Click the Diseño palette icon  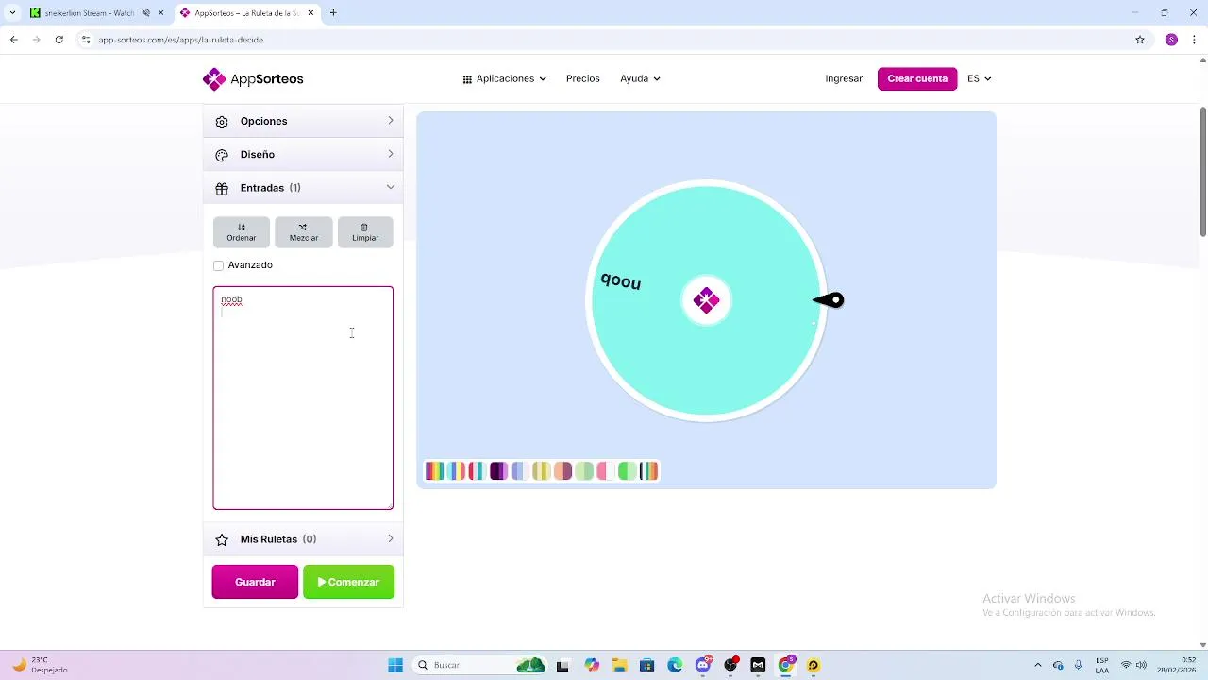(222, 155)
